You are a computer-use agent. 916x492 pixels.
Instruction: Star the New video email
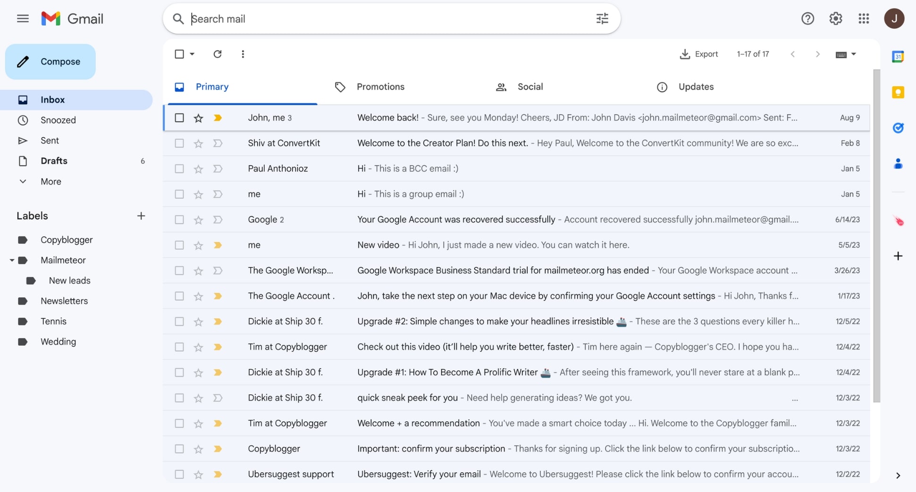coord(198,245)
